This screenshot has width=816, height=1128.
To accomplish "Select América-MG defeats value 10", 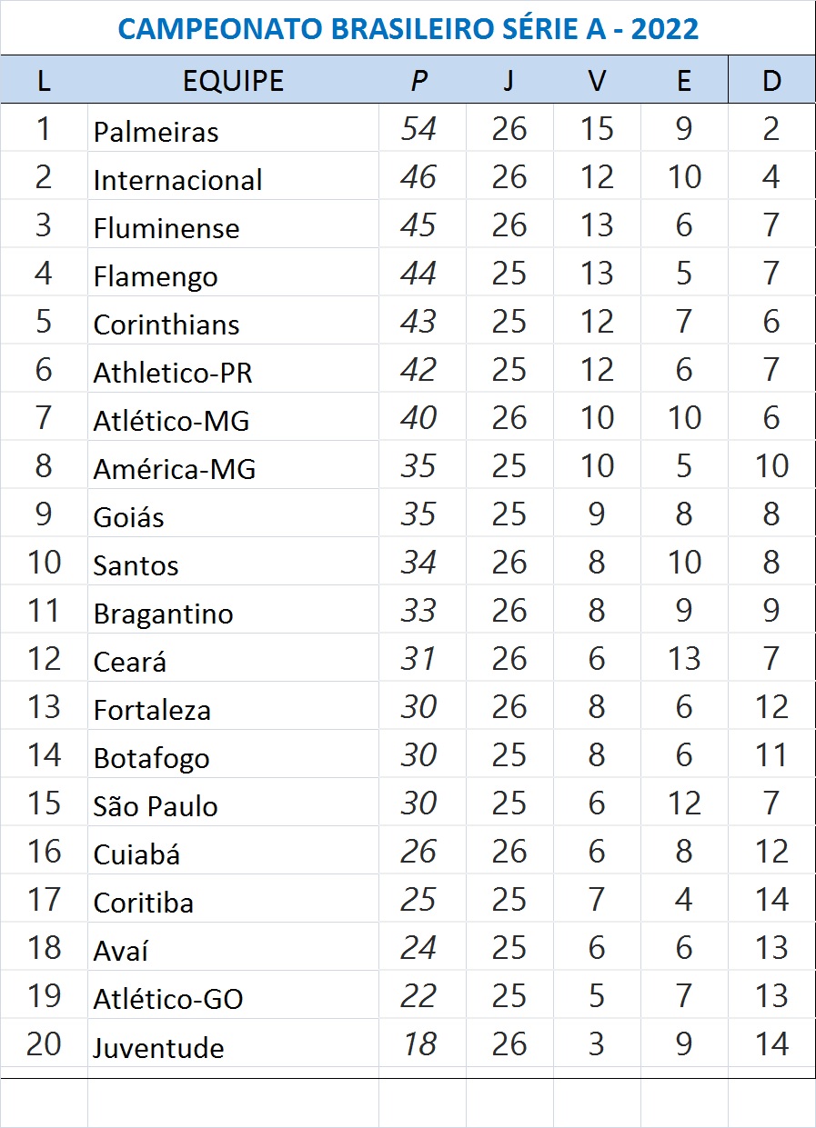I will tap(771, 465).
